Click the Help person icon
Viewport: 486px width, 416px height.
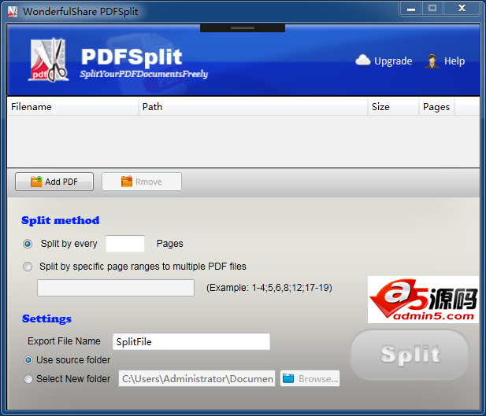(432, 61)
